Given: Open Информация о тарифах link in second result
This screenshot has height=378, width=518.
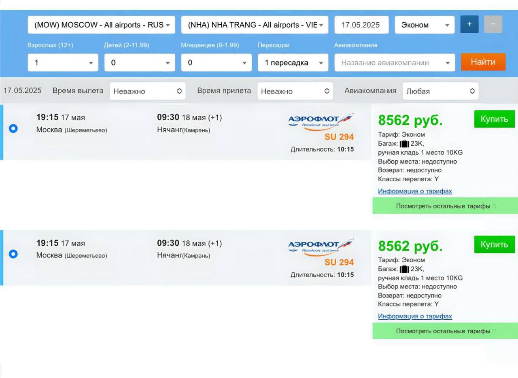Looking at the screenshot, I should click(415, 316).
